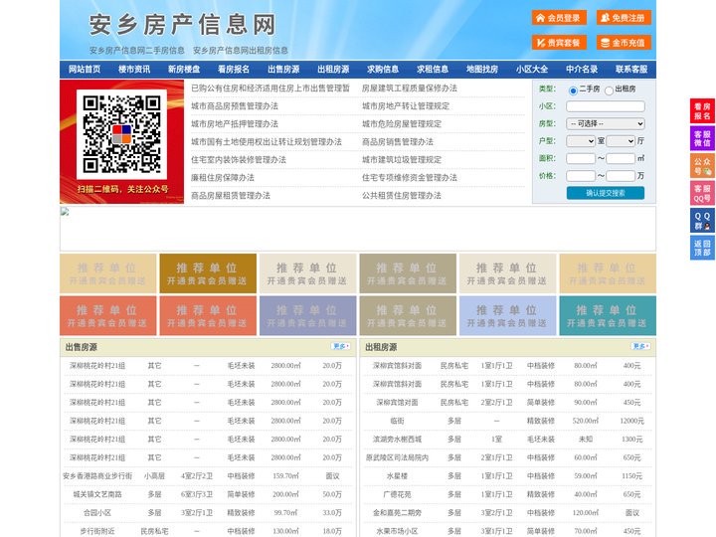The width and height of the screenshot is (716, 537).
Task: Open 商品房销售管理办法 link
Action: (398, 142)
